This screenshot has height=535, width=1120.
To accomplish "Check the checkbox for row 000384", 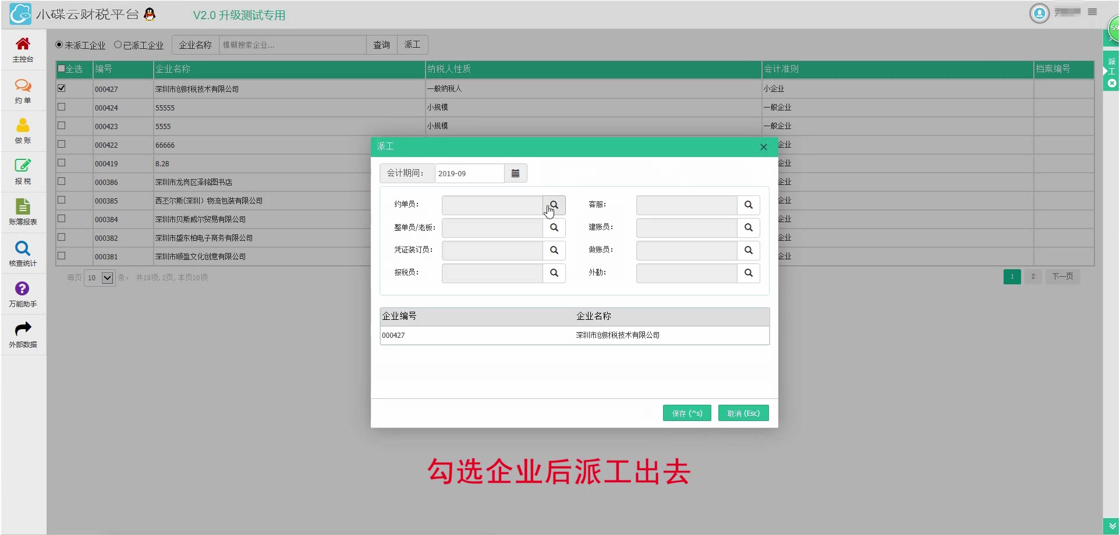I will pos(62,219).
